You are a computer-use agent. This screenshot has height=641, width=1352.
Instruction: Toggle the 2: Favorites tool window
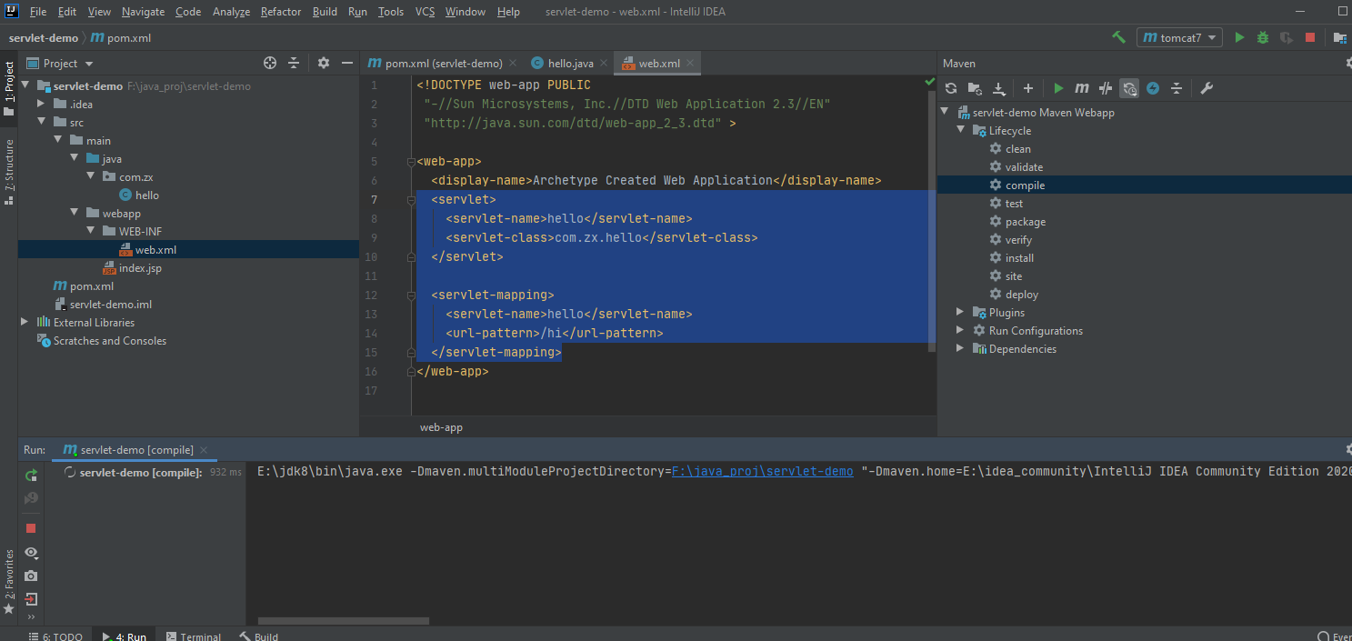[x=9, y=580]
